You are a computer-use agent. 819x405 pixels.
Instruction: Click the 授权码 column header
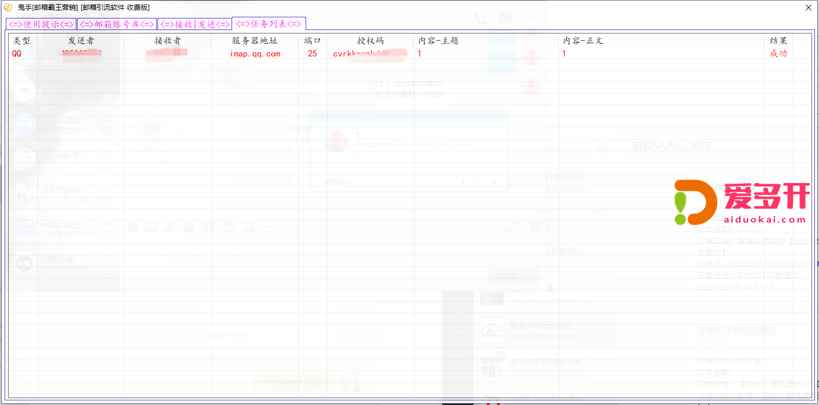point(370,41)
